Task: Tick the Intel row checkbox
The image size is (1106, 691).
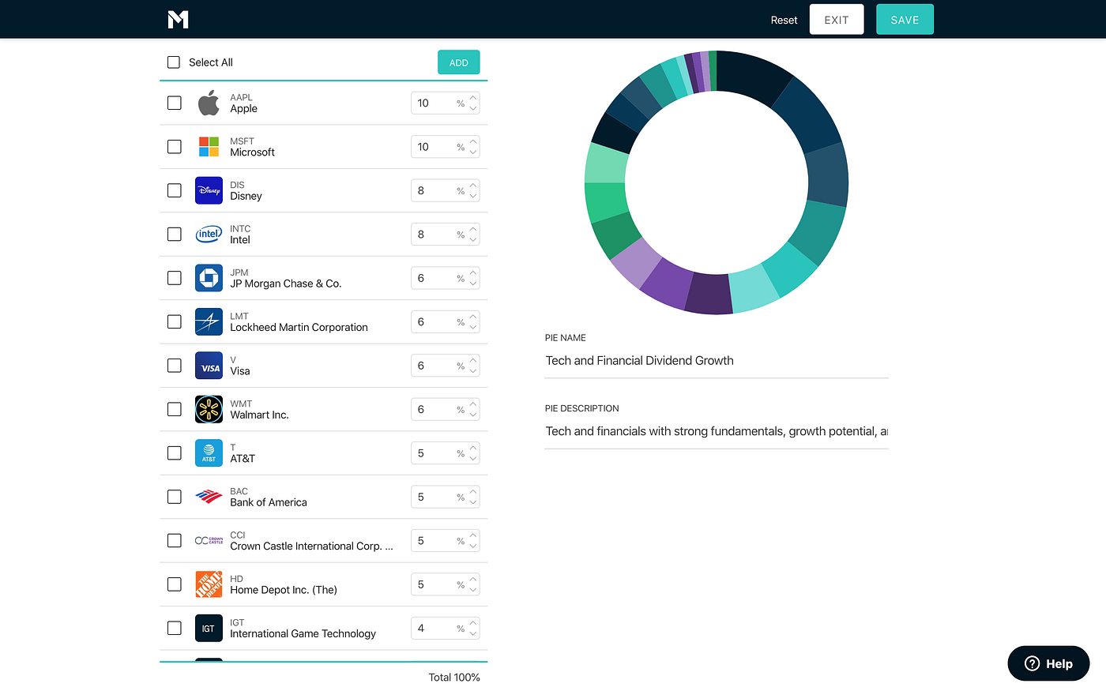Action: [175, 235]
